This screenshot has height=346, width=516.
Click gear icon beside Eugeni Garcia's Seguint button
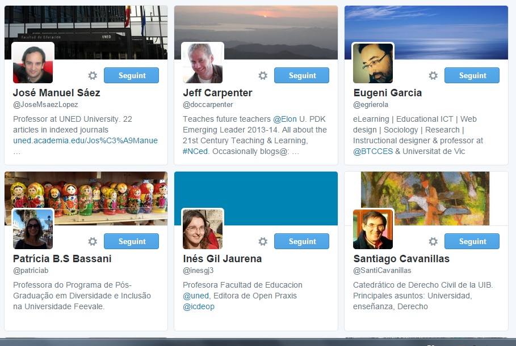tap(433, 75)
